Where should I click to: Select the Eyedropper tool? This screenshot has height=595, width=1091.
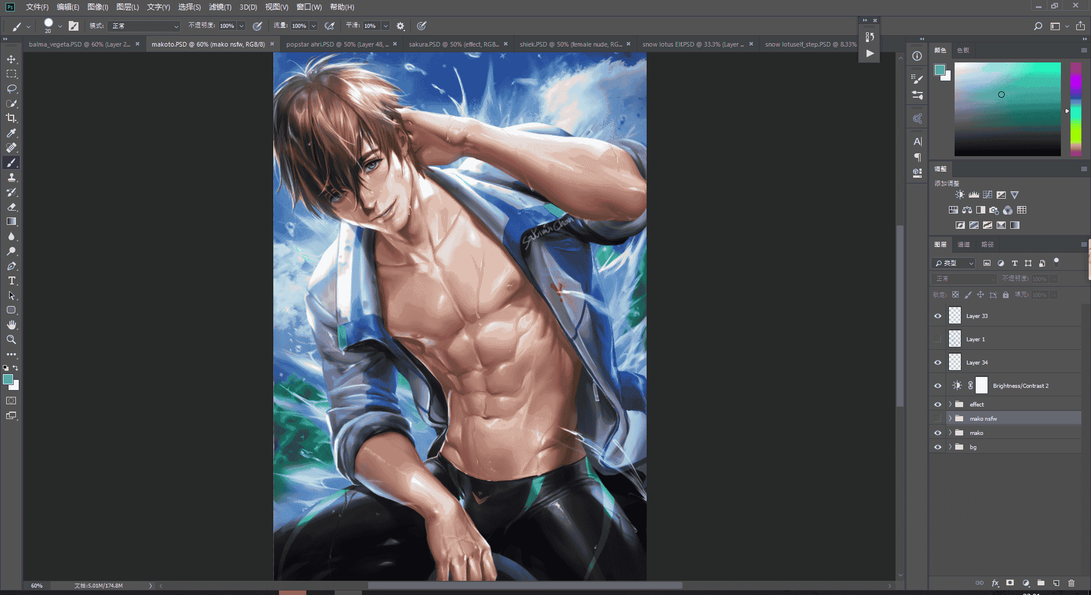(11, 133)
